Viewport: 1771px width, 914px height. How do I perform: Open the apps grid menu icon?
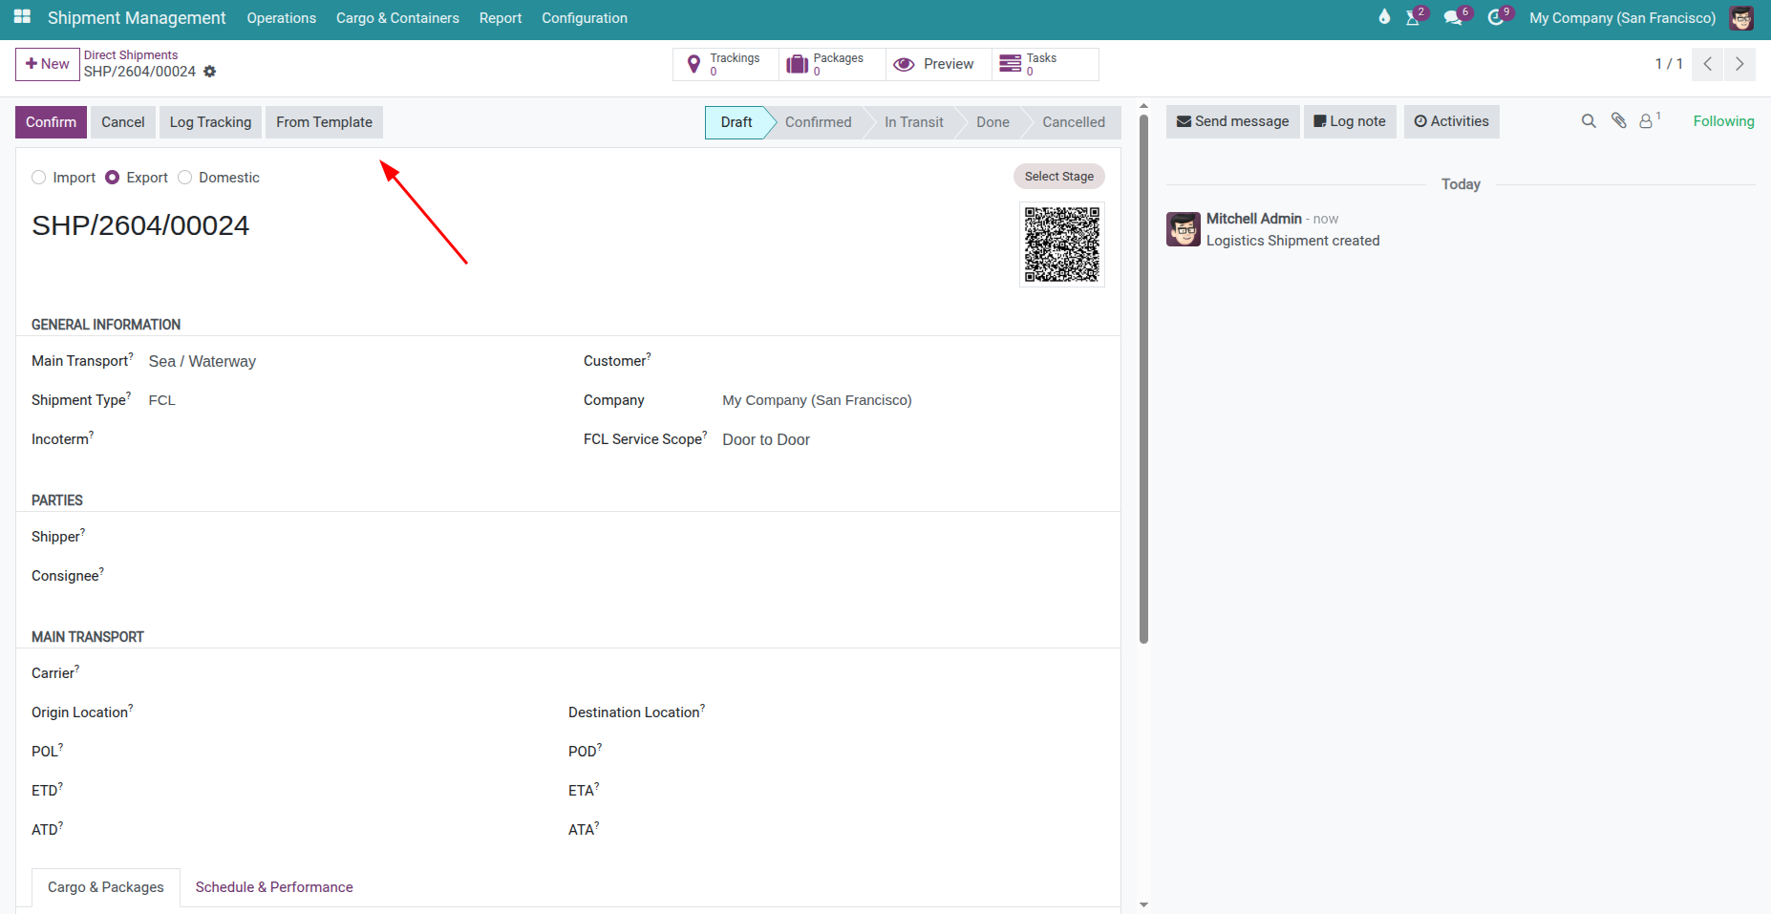(x=22, y=17)
